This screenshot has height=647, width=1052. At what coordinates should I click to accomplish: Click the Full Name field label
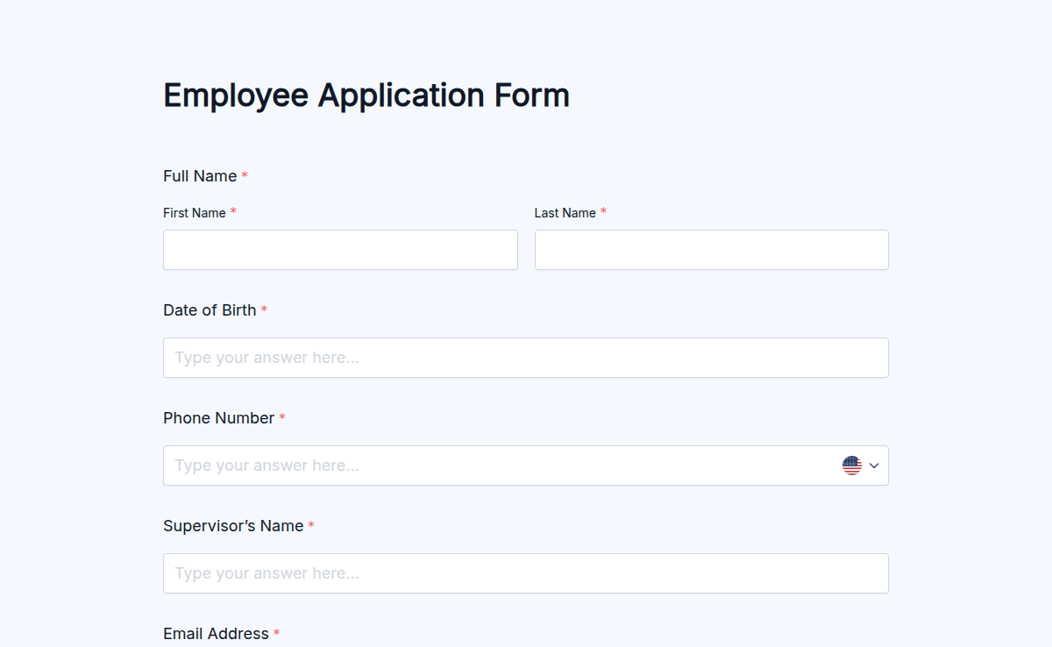click(x=199, y=175)
